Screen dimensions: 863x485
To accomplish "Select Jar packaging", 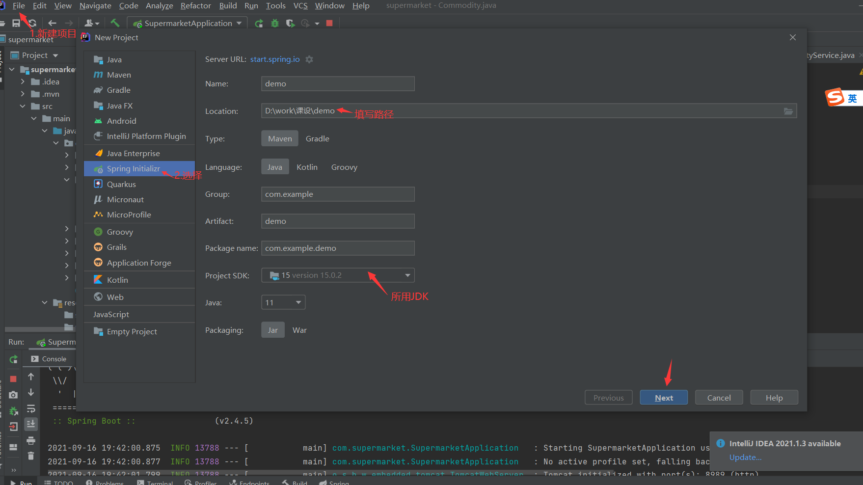I will click(273, 330).
